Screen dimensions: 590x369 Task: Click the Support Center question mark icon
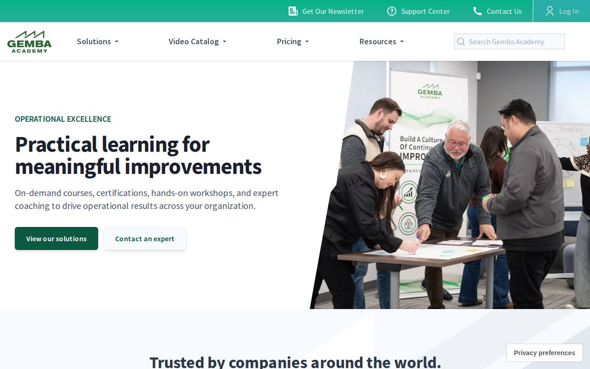[x=392, y=11]
